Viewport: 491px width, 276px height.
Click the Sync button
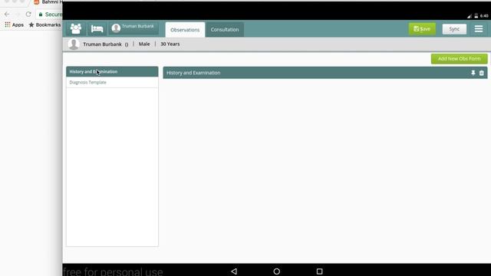pyautogui.click(x=454, y=29)
